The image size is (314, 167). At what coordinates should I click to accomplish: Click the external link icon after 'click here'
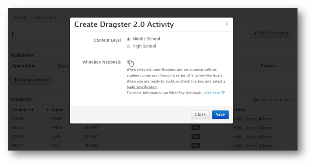223,93
